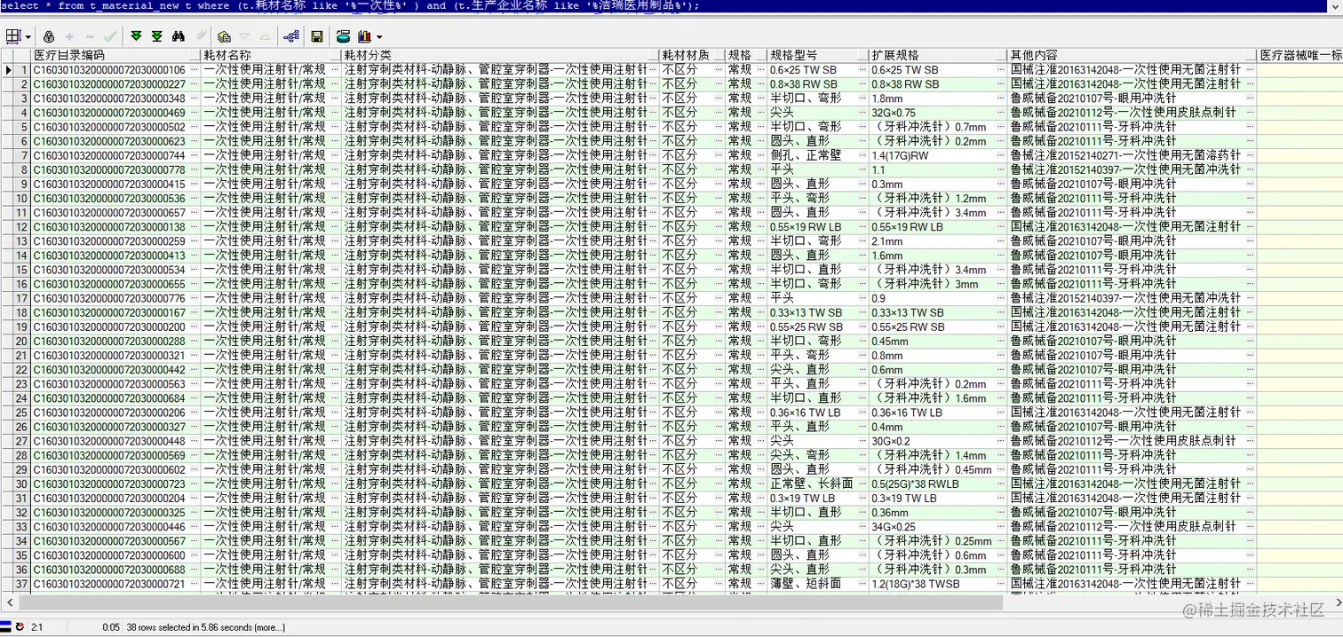Image resolution: width=1343 pixels, height=637 pixels.
Task: Click into the SQL query editor text
Action: (349, 5)
